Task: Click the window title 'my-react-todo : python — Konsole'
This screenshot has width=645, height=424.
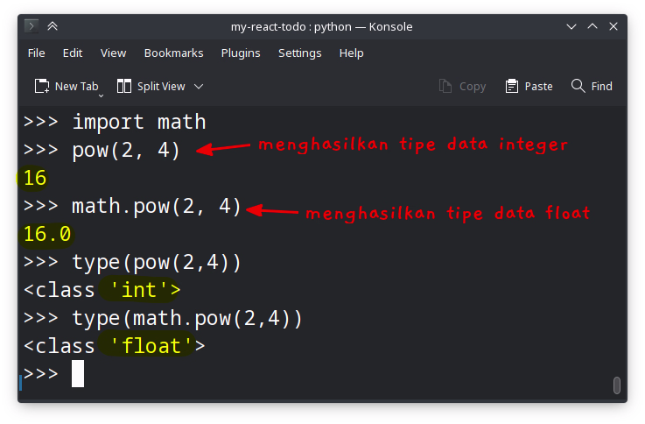Action: tap(321, 27)
